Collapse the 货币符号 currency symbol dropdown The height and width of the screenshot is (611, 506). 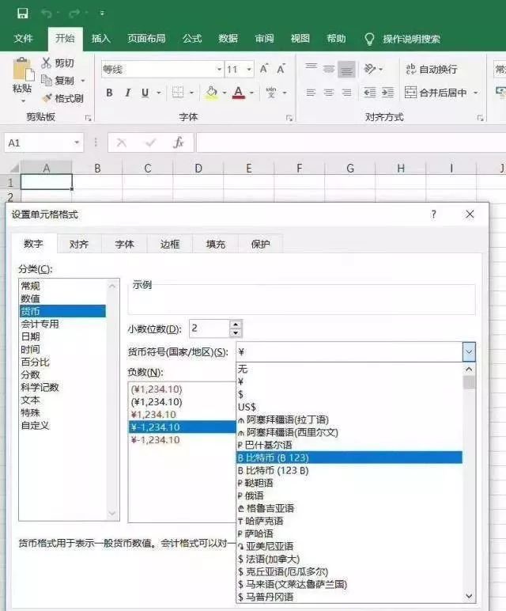coord(469,352)
